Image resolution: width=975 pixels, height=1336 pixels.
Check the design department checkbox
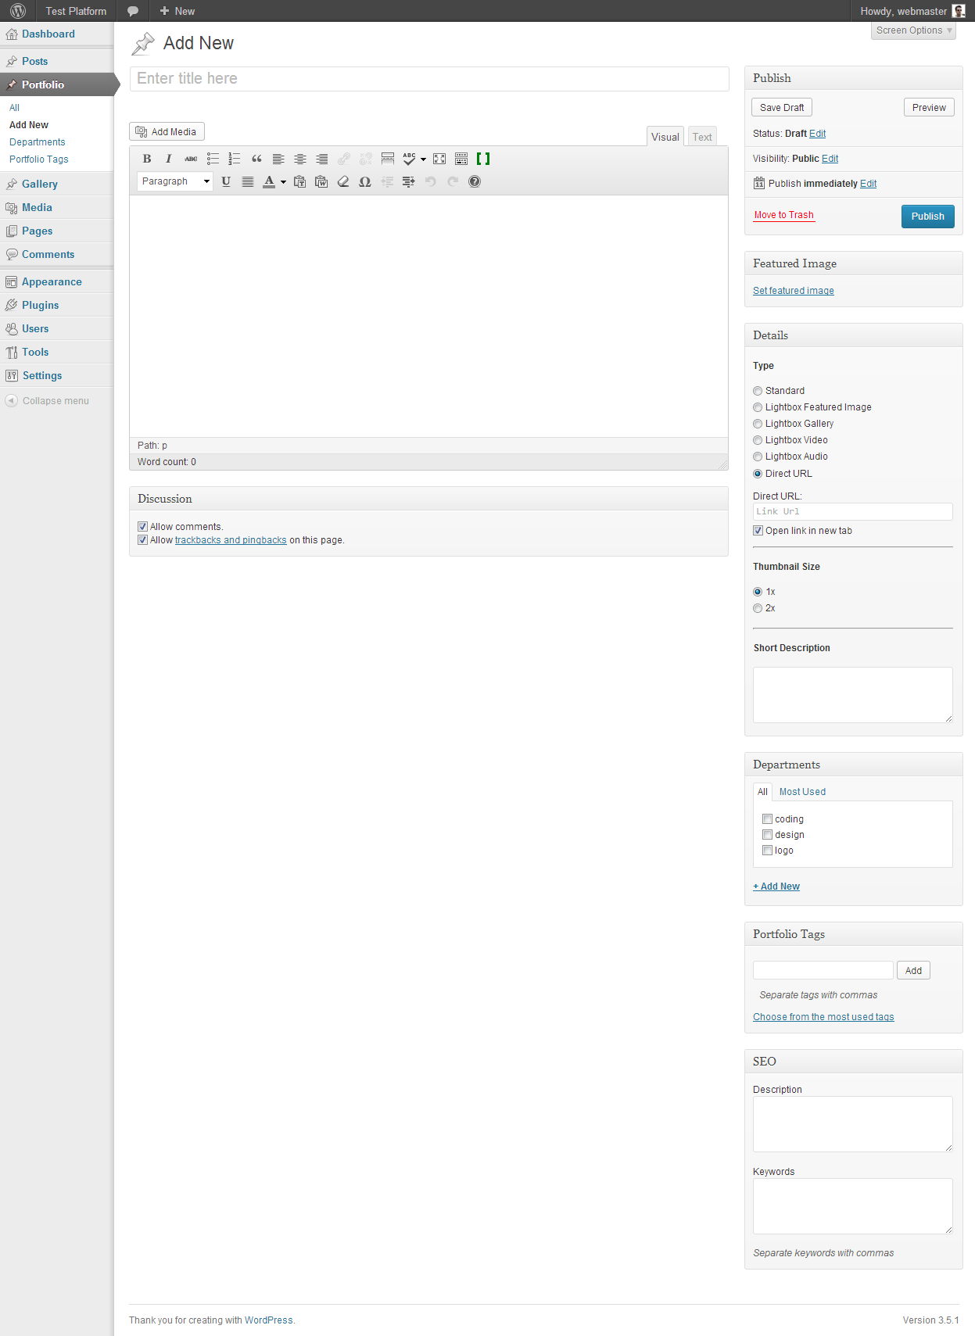click(x=767, y=835)
